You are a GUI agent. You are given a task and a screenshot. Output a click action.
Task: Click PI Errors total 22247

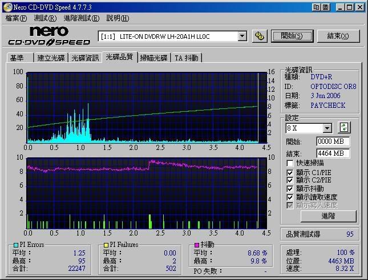click(x=77, y=269)
